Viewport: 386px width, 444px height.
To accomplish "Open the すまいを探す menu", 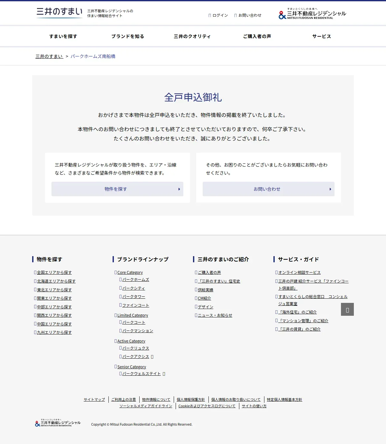I will click(63, 36).
